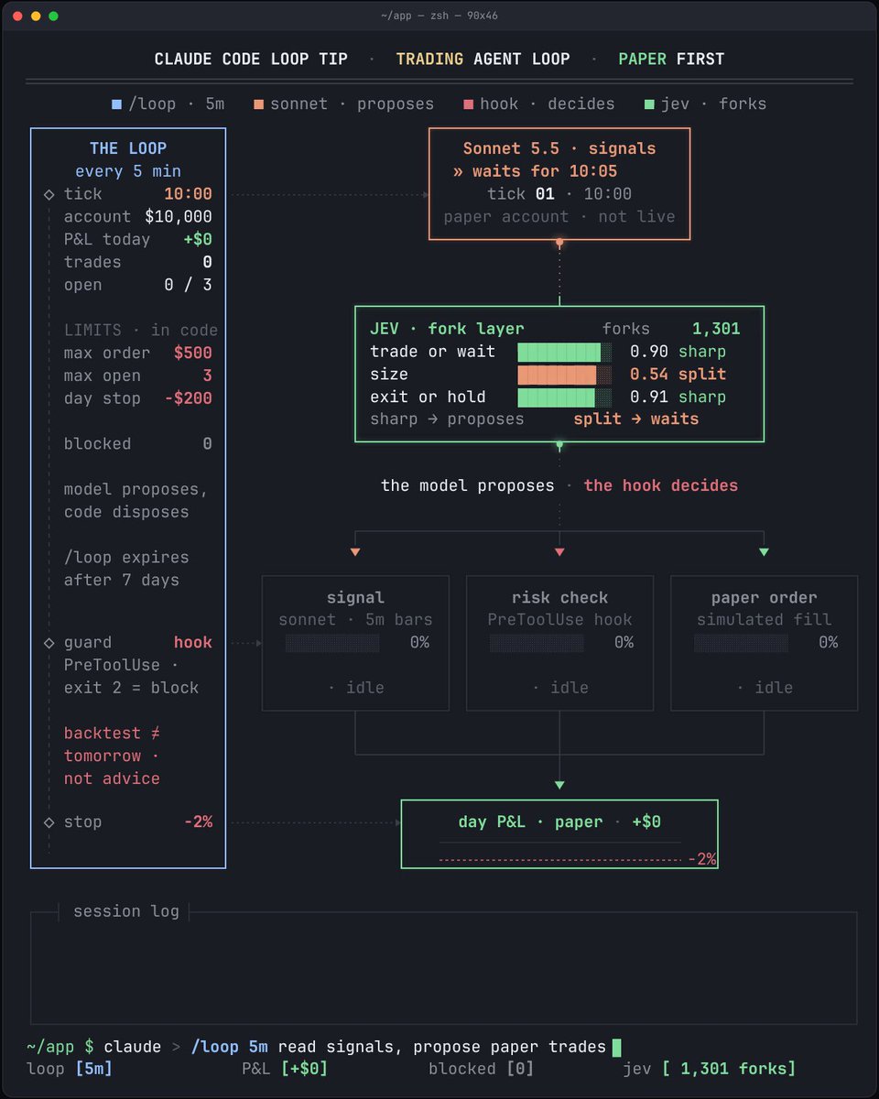
Task: Select the max order limit "$500"
Action: click(x=193, y=353)
